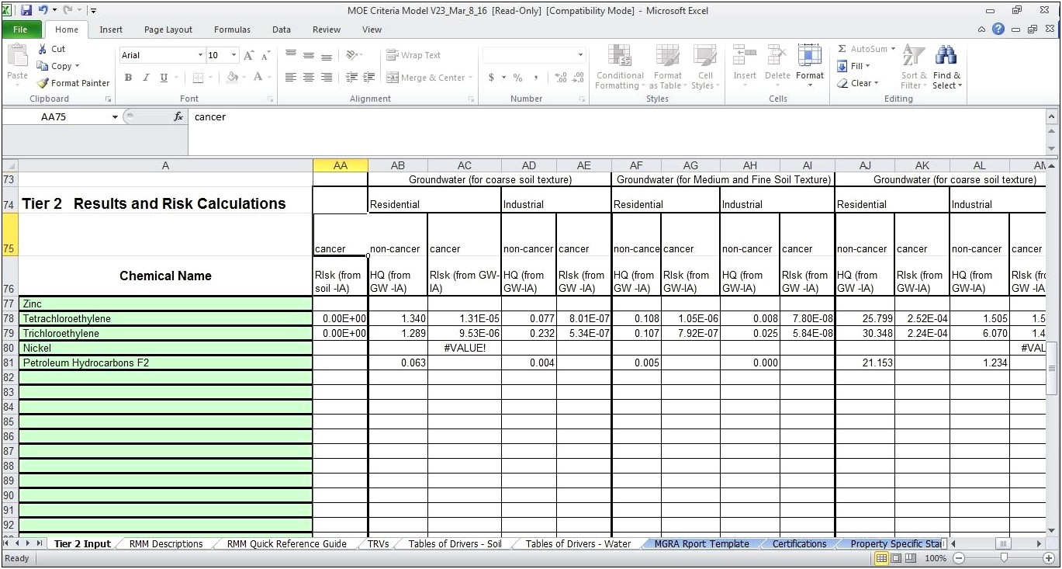
Task: Switch to the Insert ribbon tab
Action: pyautogui.click(x=111, y=29)
